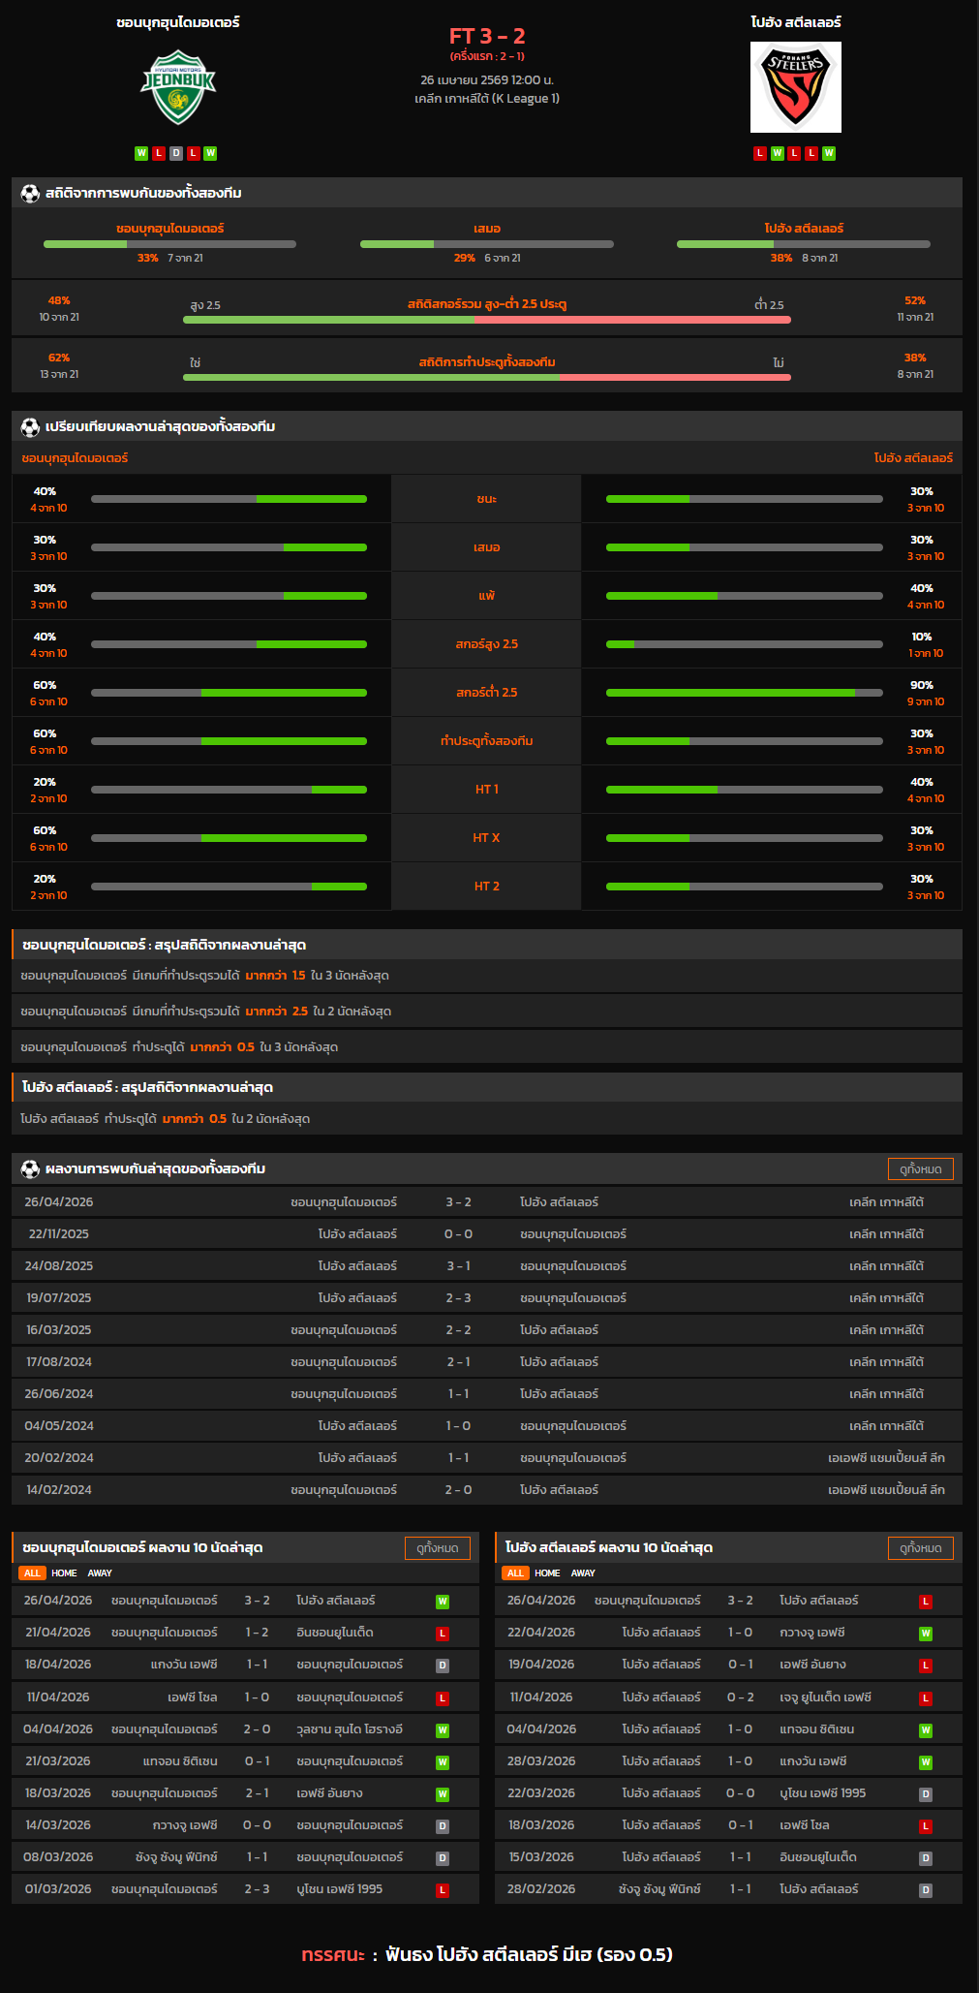Image resolution: width=979 pixels, height=1993 pixels.
Task: Select ALL filter in Jeonbuk last 10 matches
Action: pos(32,1573)
